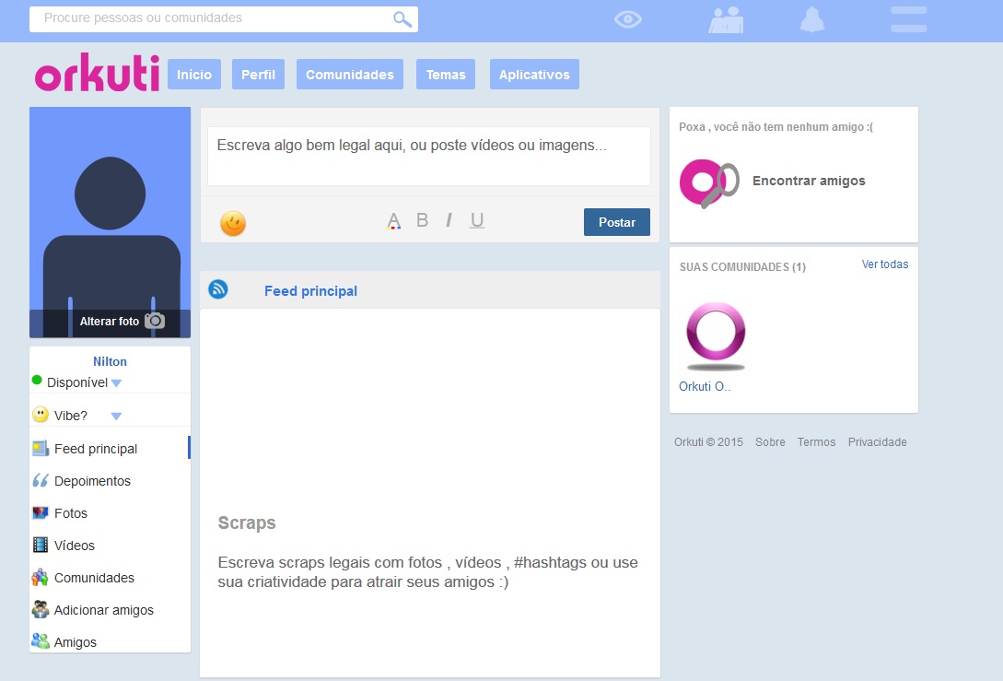The height and width of the screenshot is (681, 1003).
Task: Go to the Início tab
Action: (194, 75)
